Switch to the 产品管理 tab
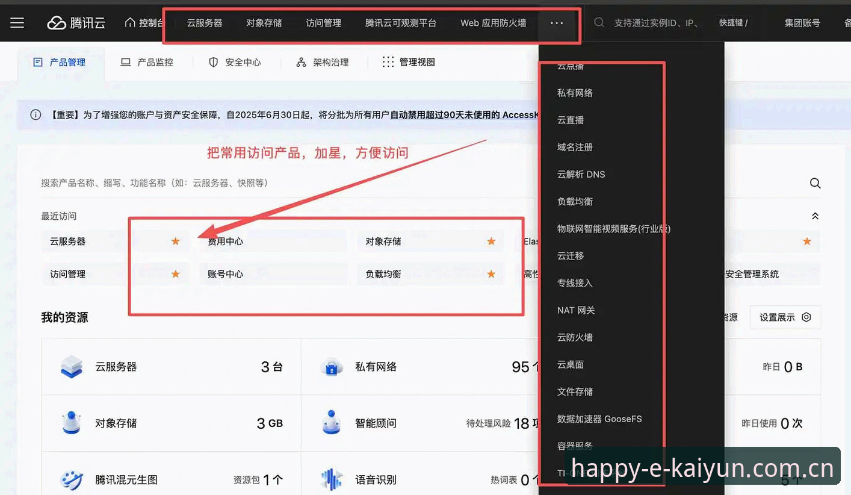Image resolution: width=851 pixels, height=495 pixels. tap(60, 62)
